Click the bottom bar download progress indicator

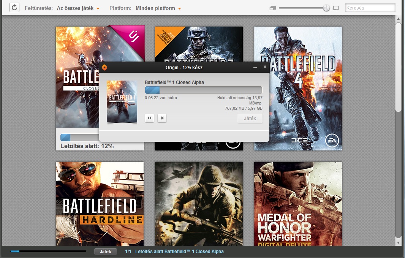coord(48,251)
